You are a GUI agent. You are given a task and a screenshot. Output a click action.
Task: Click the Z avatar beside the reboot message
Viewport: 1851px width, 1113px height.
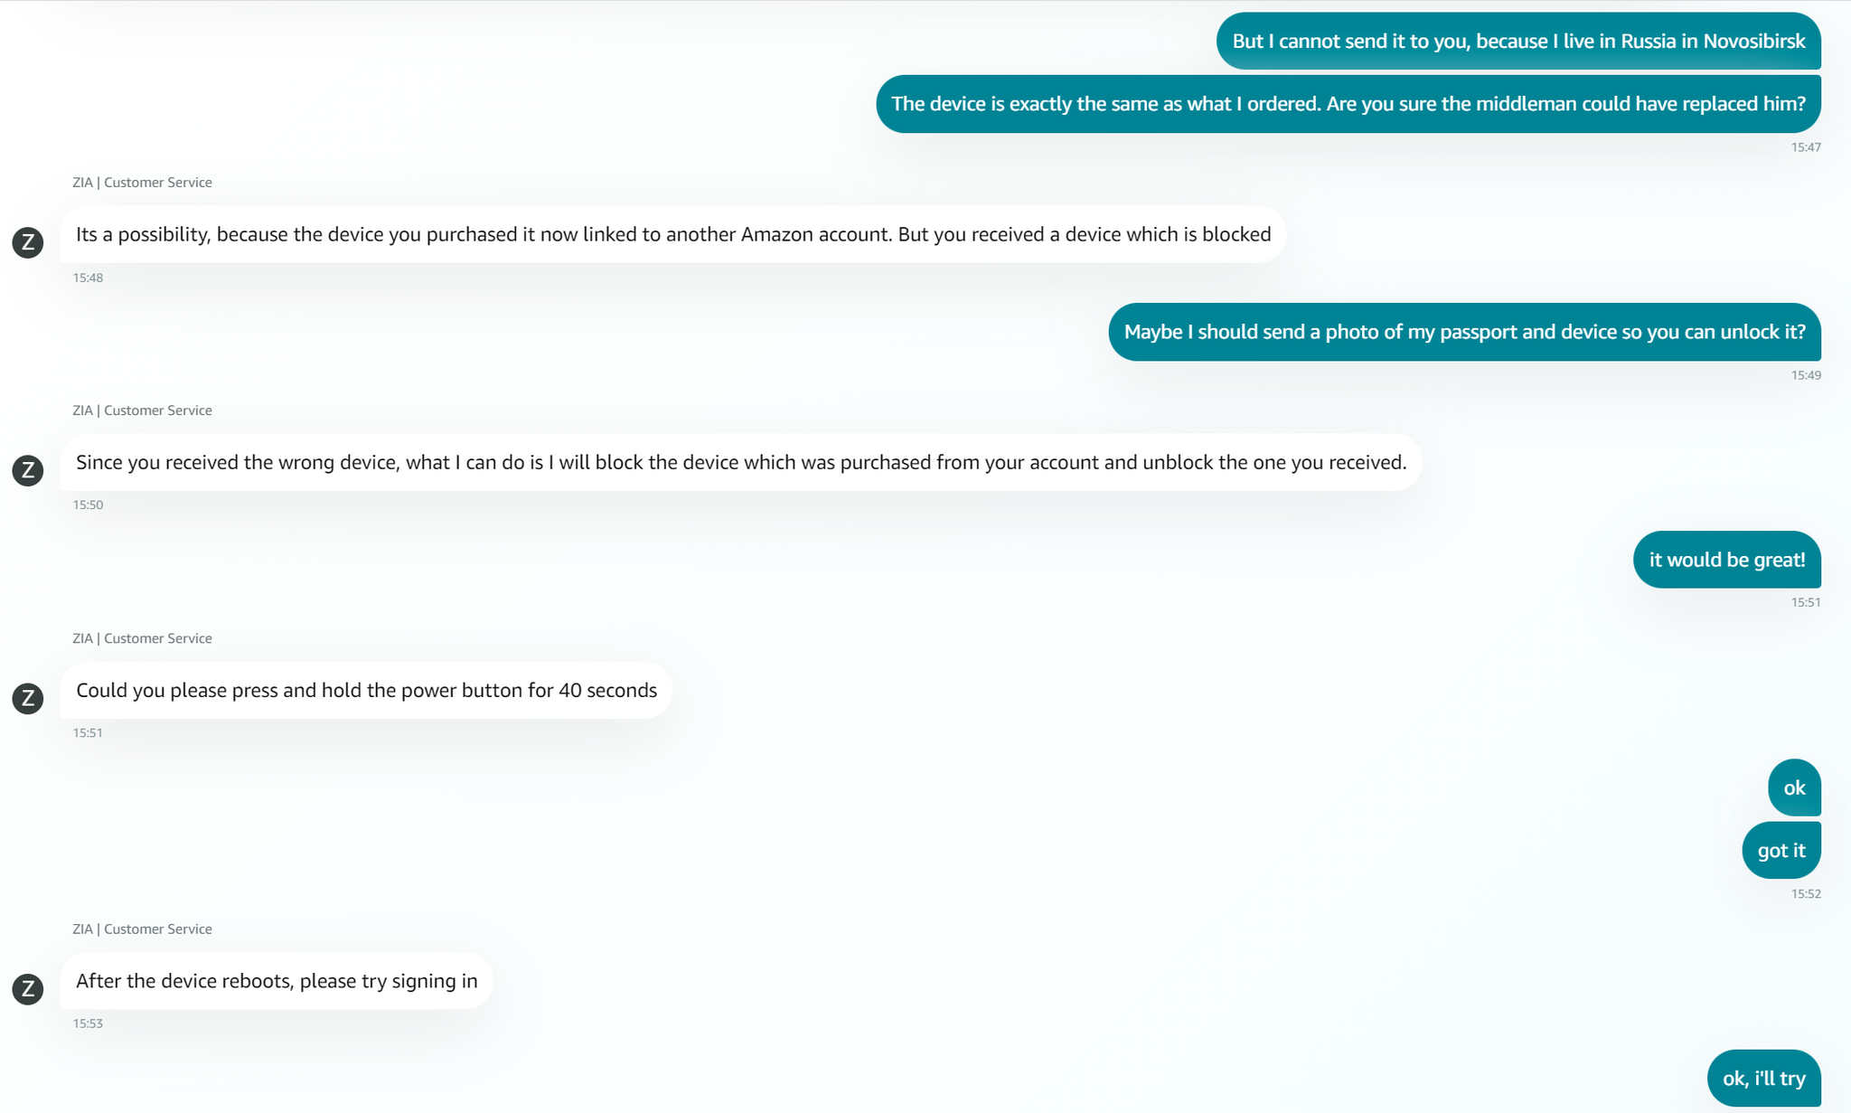click(x=28, y=989)
